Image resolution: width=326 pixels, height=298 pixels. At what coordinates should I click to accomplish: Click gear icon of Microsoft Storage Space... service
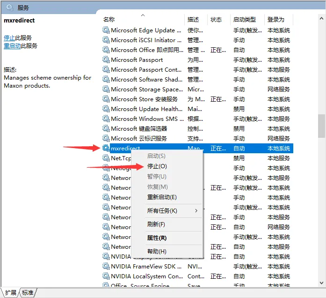(106, 89)
